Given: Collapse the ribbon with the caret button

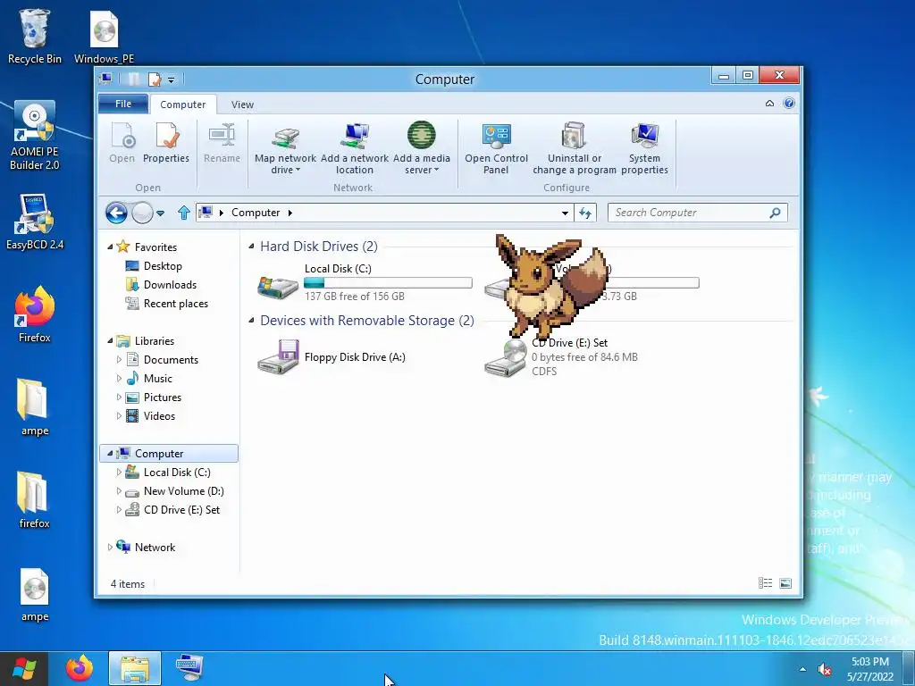Looking at the screenshot, I should tap(769, 104).
